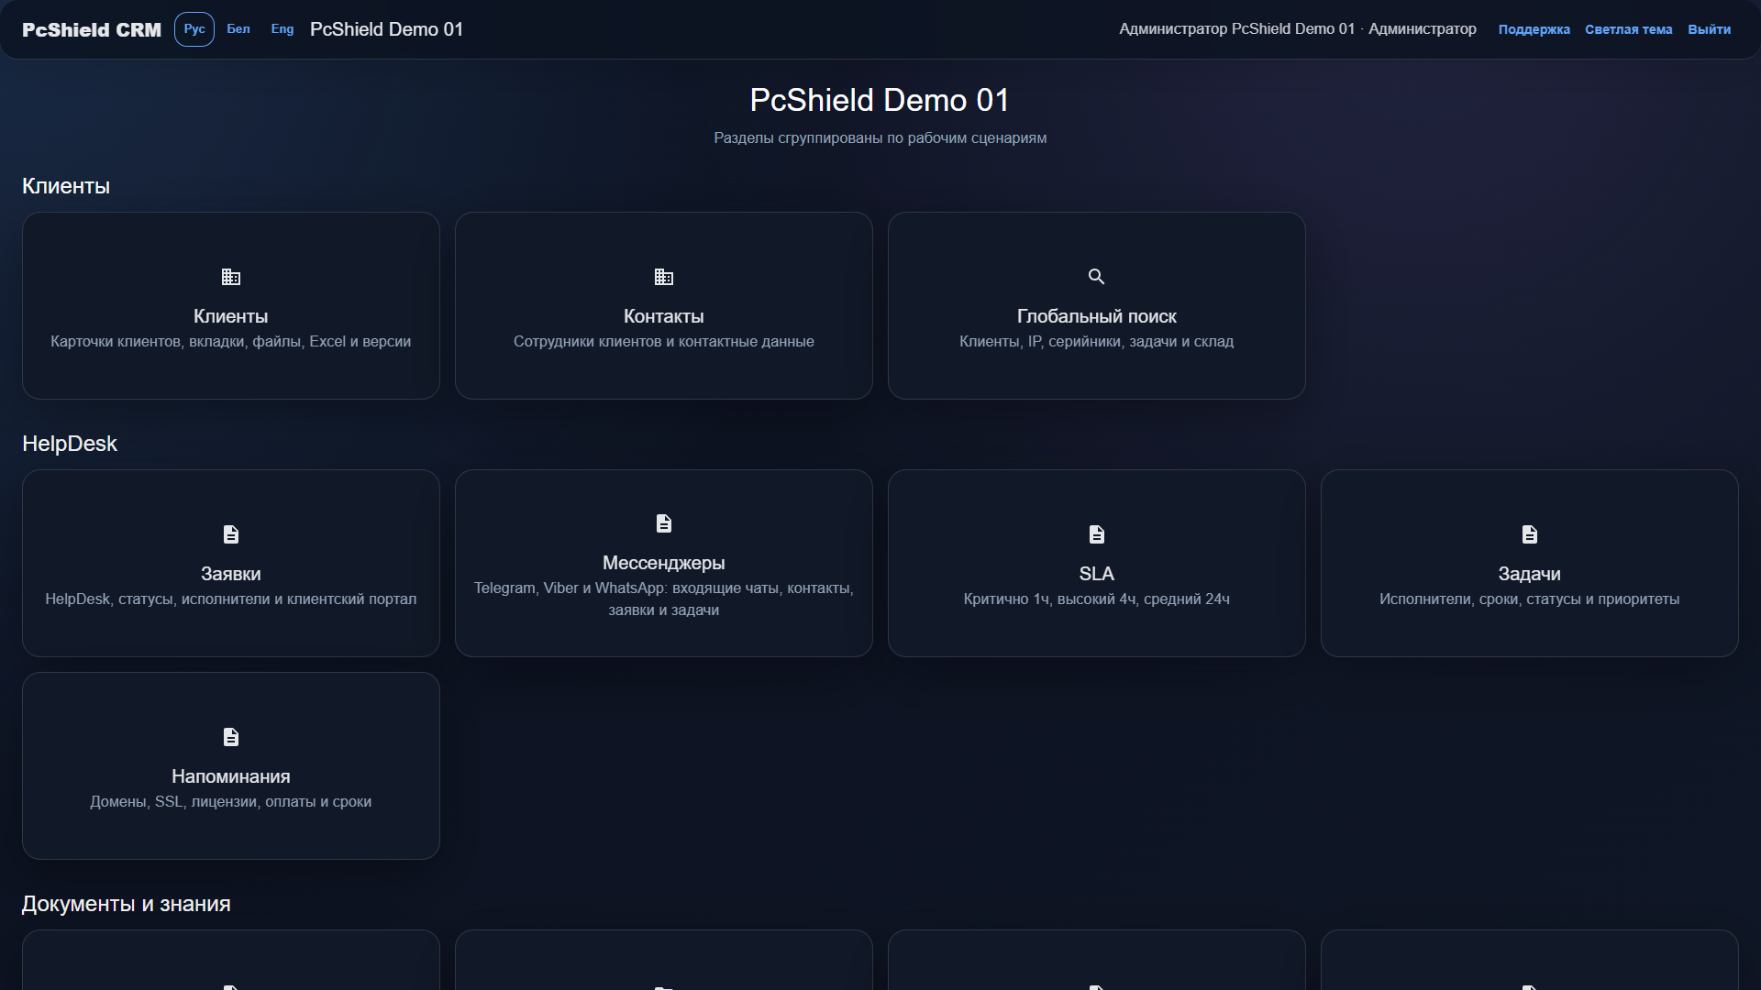The image size is (1761, 990).
Task: Click the document icon on Задачи card
Action: 1530,534
